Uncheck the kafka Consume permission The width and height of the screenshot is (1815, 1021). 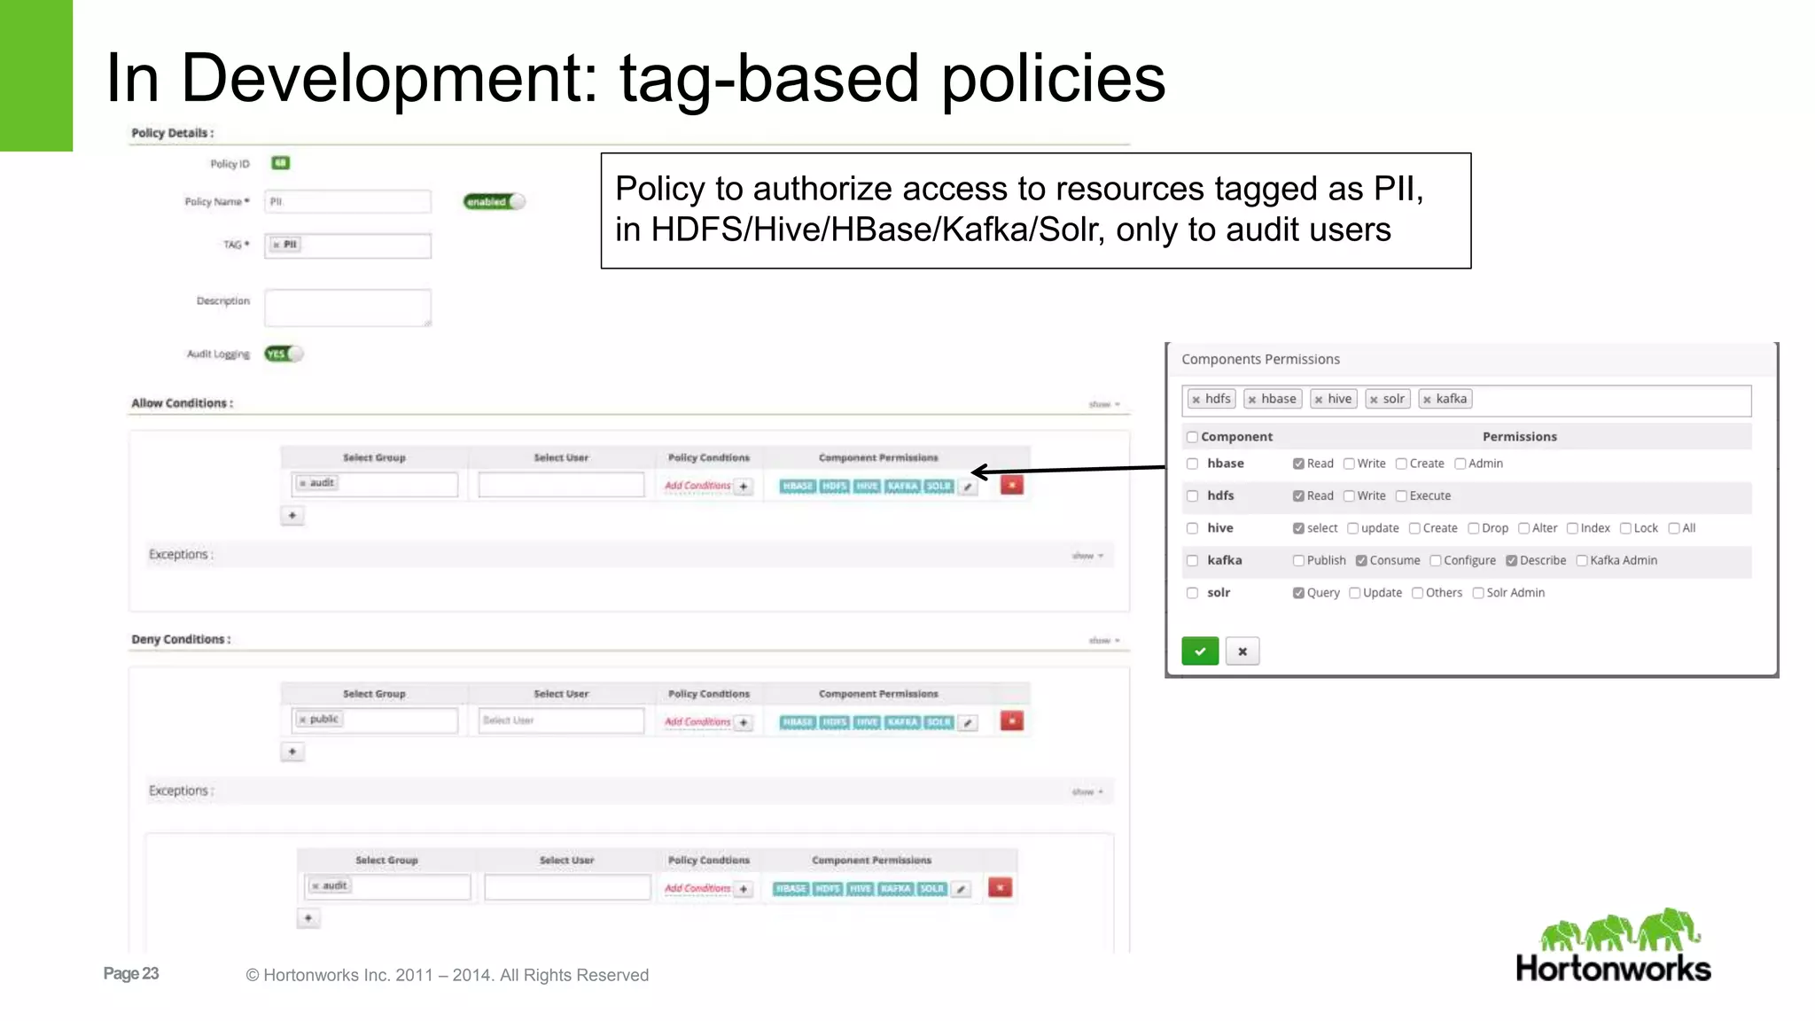(x=1361, y=561)
